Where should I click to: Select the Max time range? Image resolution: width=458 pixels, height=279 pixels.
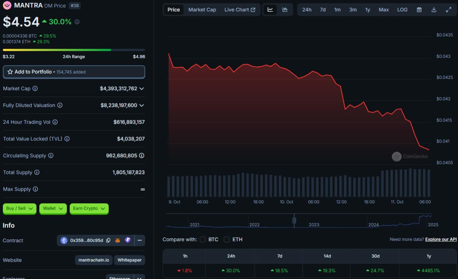[384, 10]
